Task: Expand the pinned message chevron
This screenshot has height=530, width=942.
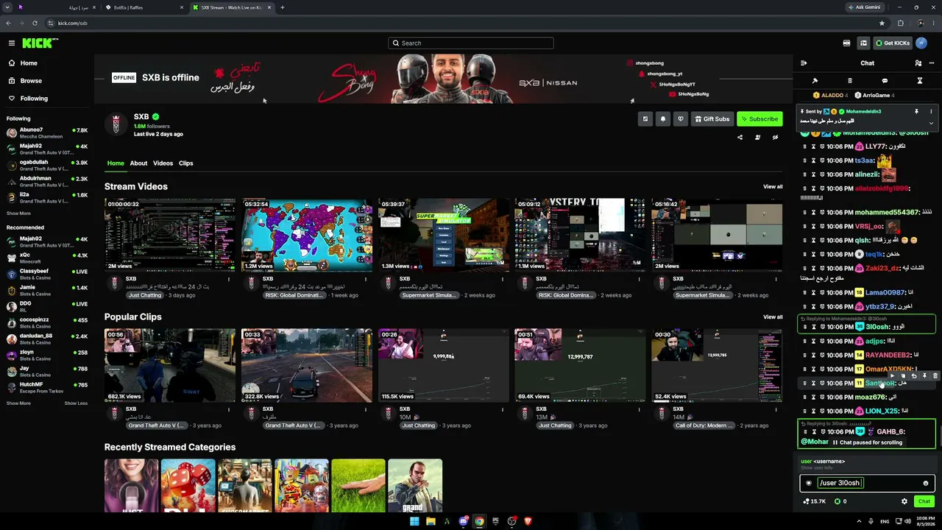Action: [931, 123]
